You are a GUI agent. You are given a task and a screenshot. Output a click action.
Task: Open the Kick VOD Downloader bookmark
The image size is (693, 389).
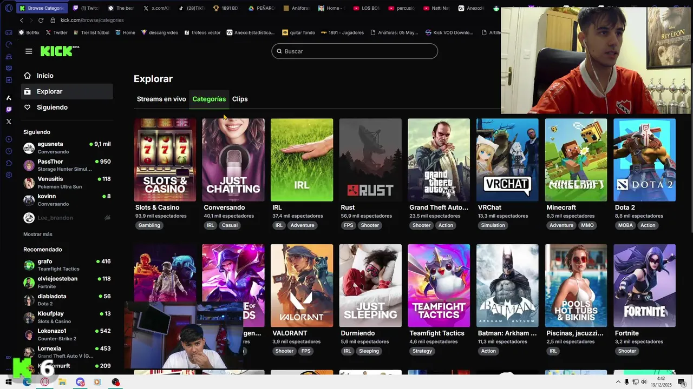449,32
